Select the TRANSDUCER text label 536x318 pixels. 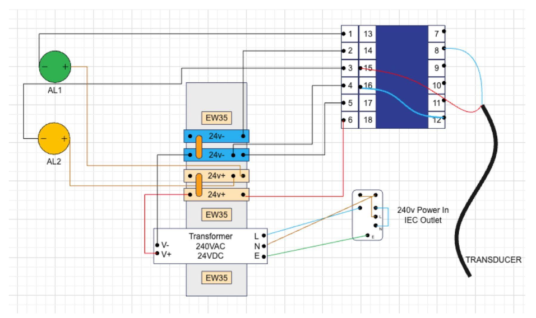[493, 260]
